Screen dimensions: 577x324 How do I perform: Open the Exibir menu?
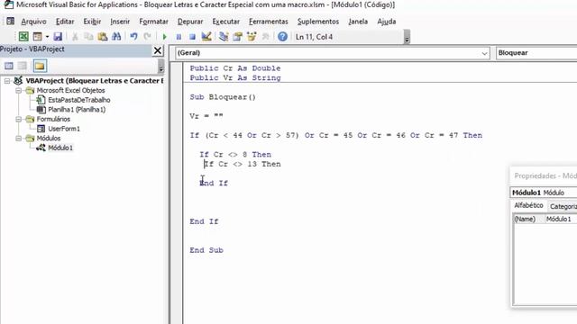click(x=92, y=22)
